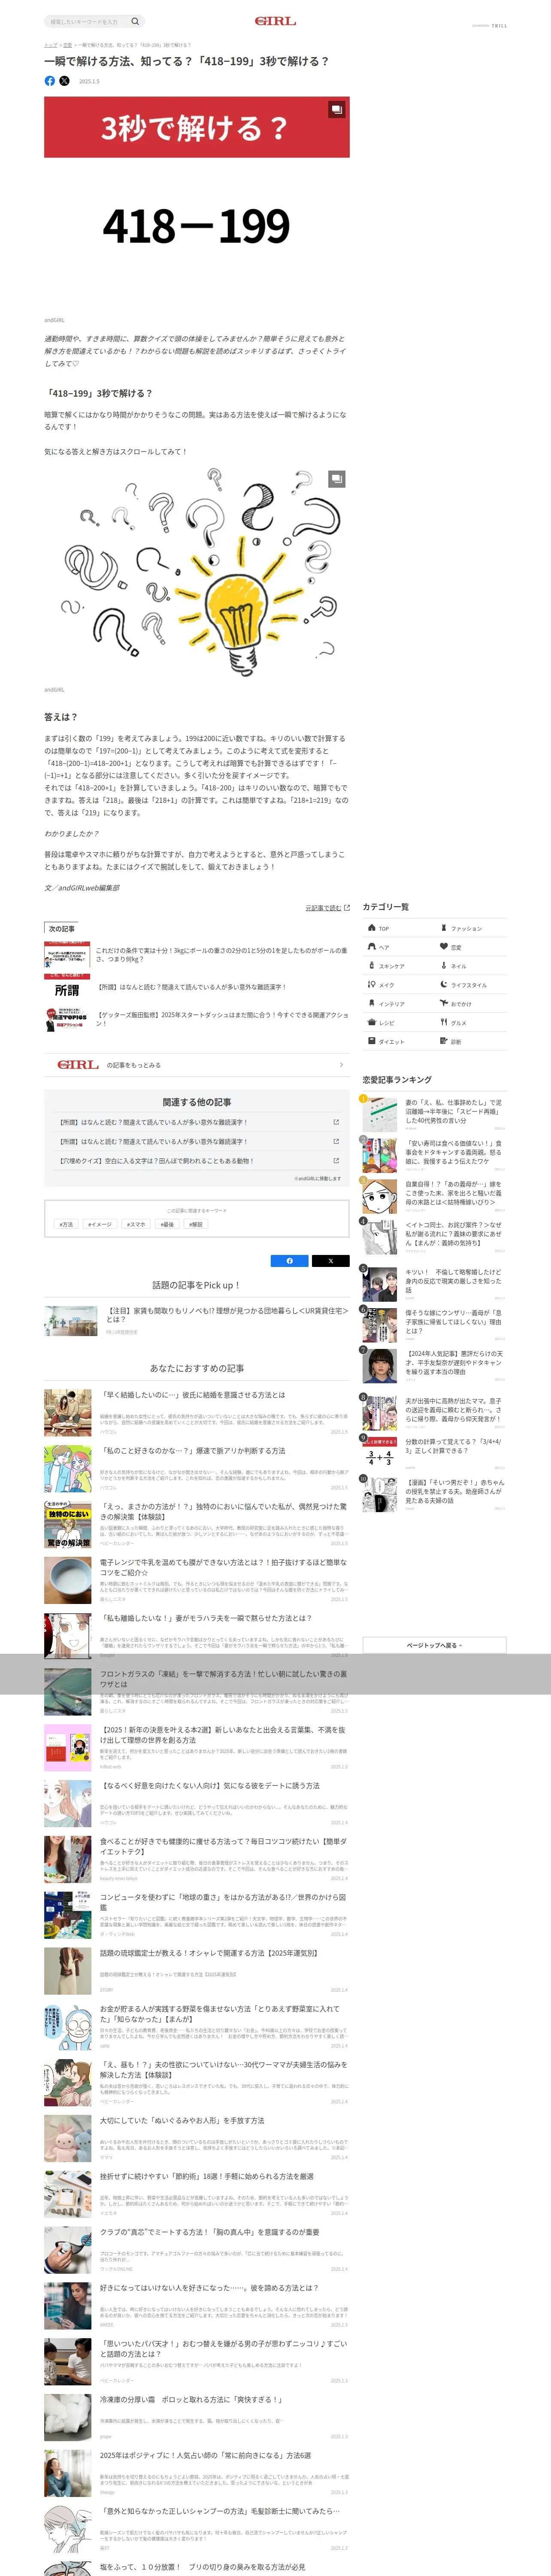
Task: Open 2025 新年の決意 books article
Action: click(x=197, y=1747)
